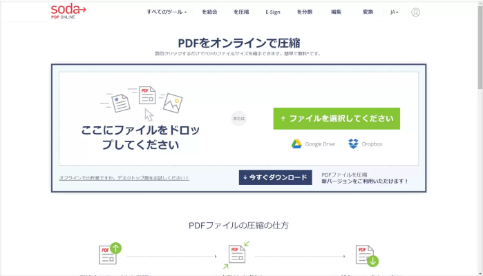
Task: Open the 編集 menu item
Action: coord(336,12)
